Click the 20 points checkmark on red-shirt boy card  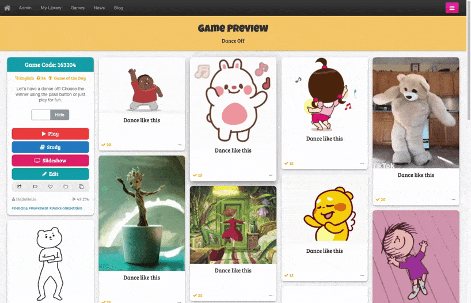(107, 145)
